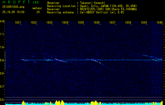The image size is (165, 105).
Task: Click time marker 1831
Action: 18,22
